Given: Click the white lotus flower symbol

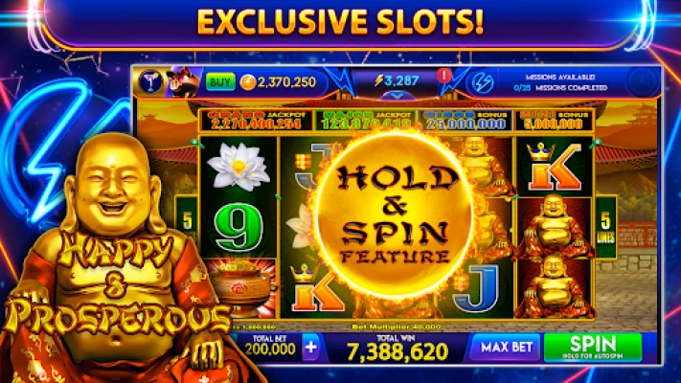Looking at the screenshot, I should point(238,168).
